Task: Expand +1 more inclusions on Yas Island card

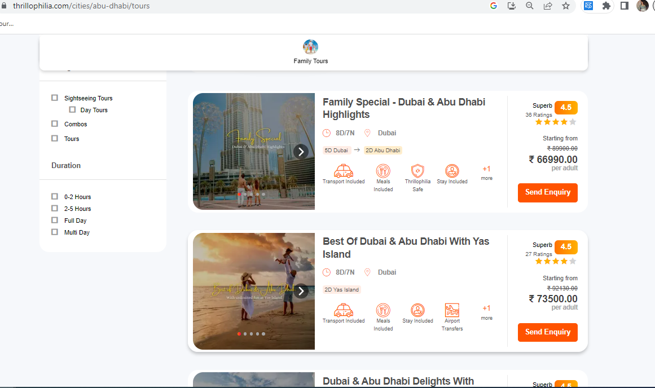Action: coord(487,312)
